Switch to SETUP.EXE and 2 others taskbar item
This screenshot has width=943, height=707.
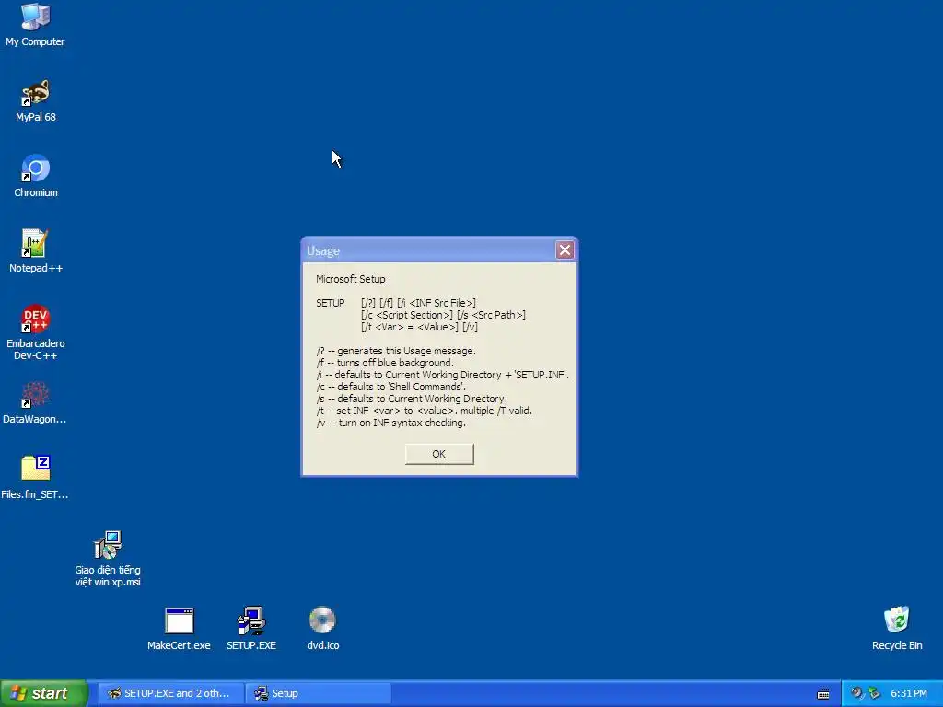(x=171, y=693)
